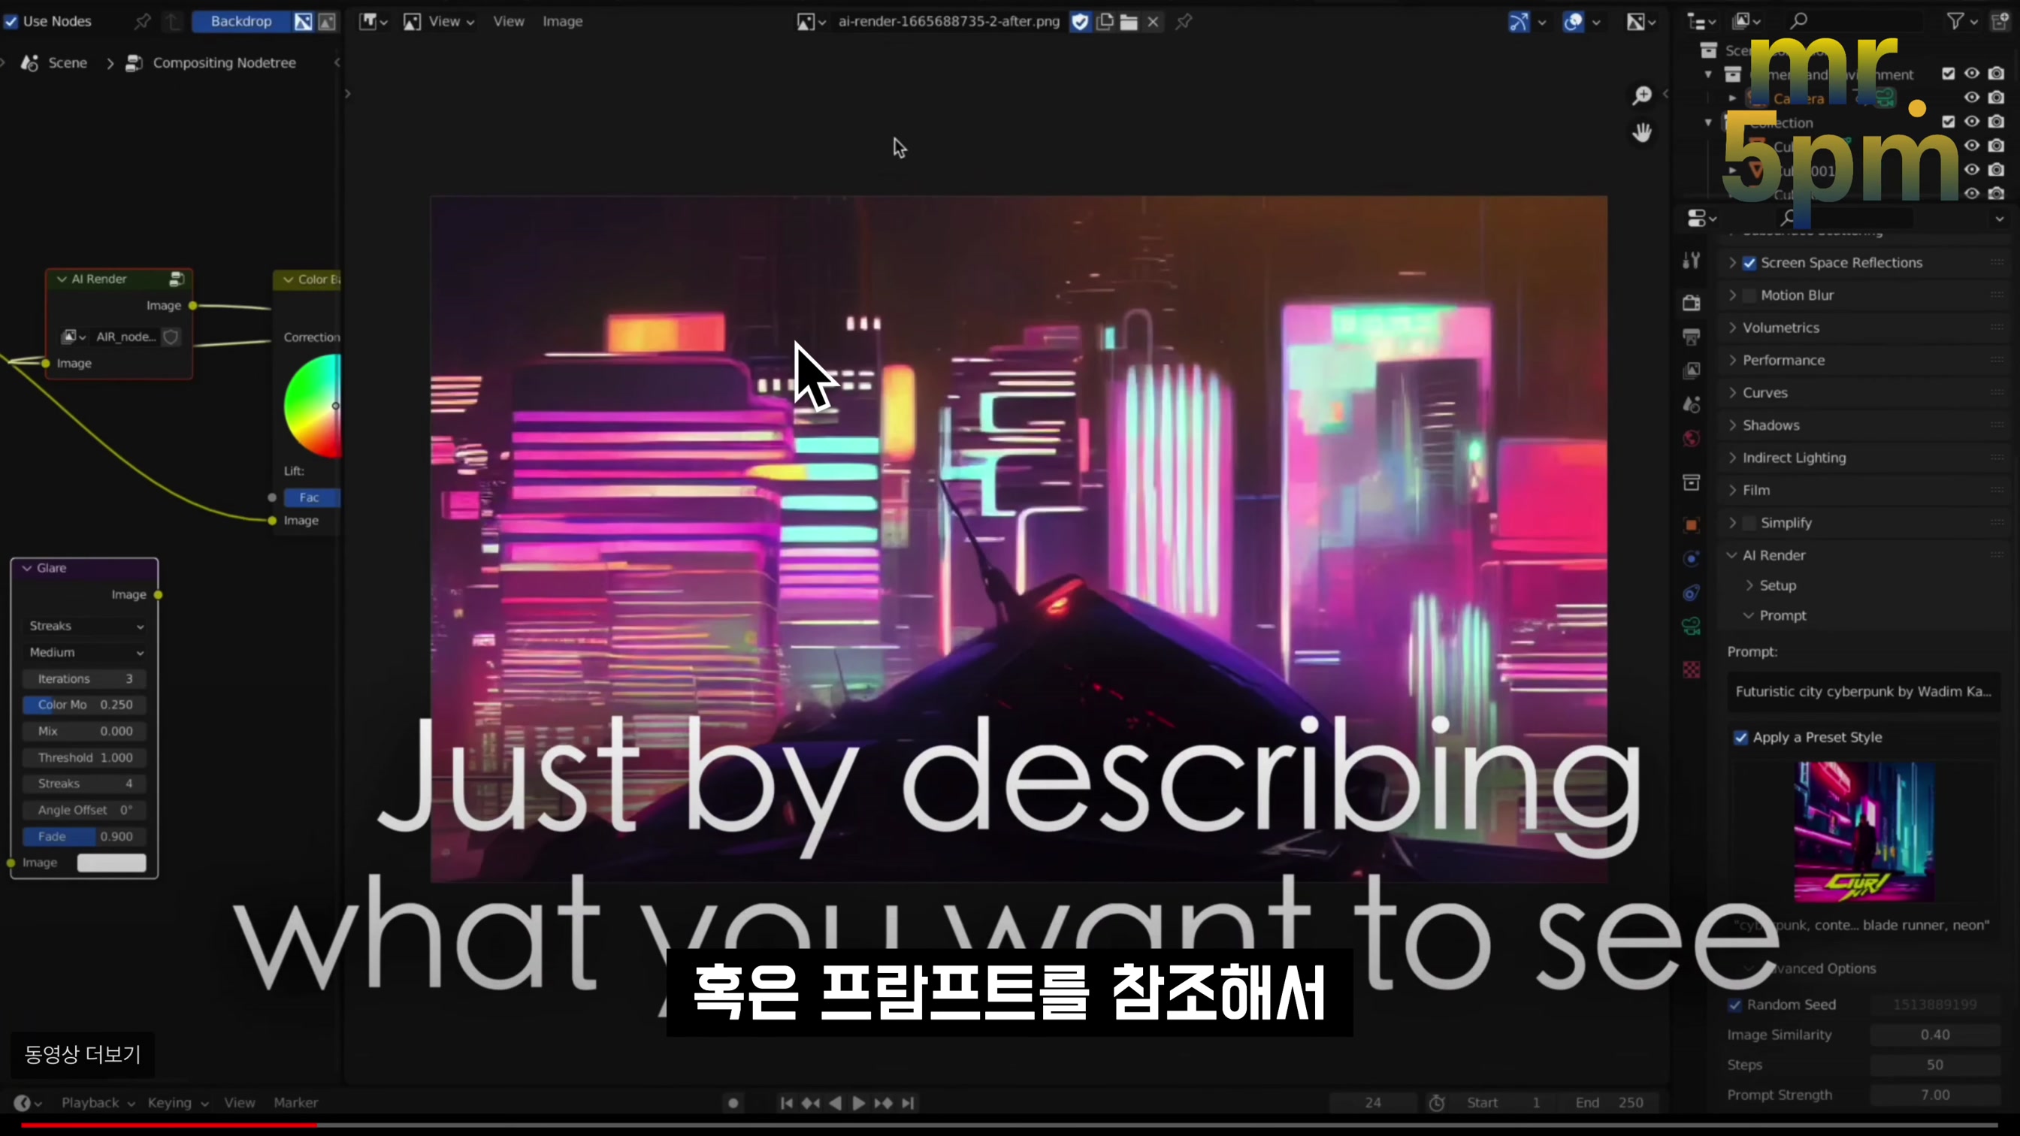The image size is (2020, 1136).
Task: Open the Render properties tab
Action: click(x=1691, y=303)
